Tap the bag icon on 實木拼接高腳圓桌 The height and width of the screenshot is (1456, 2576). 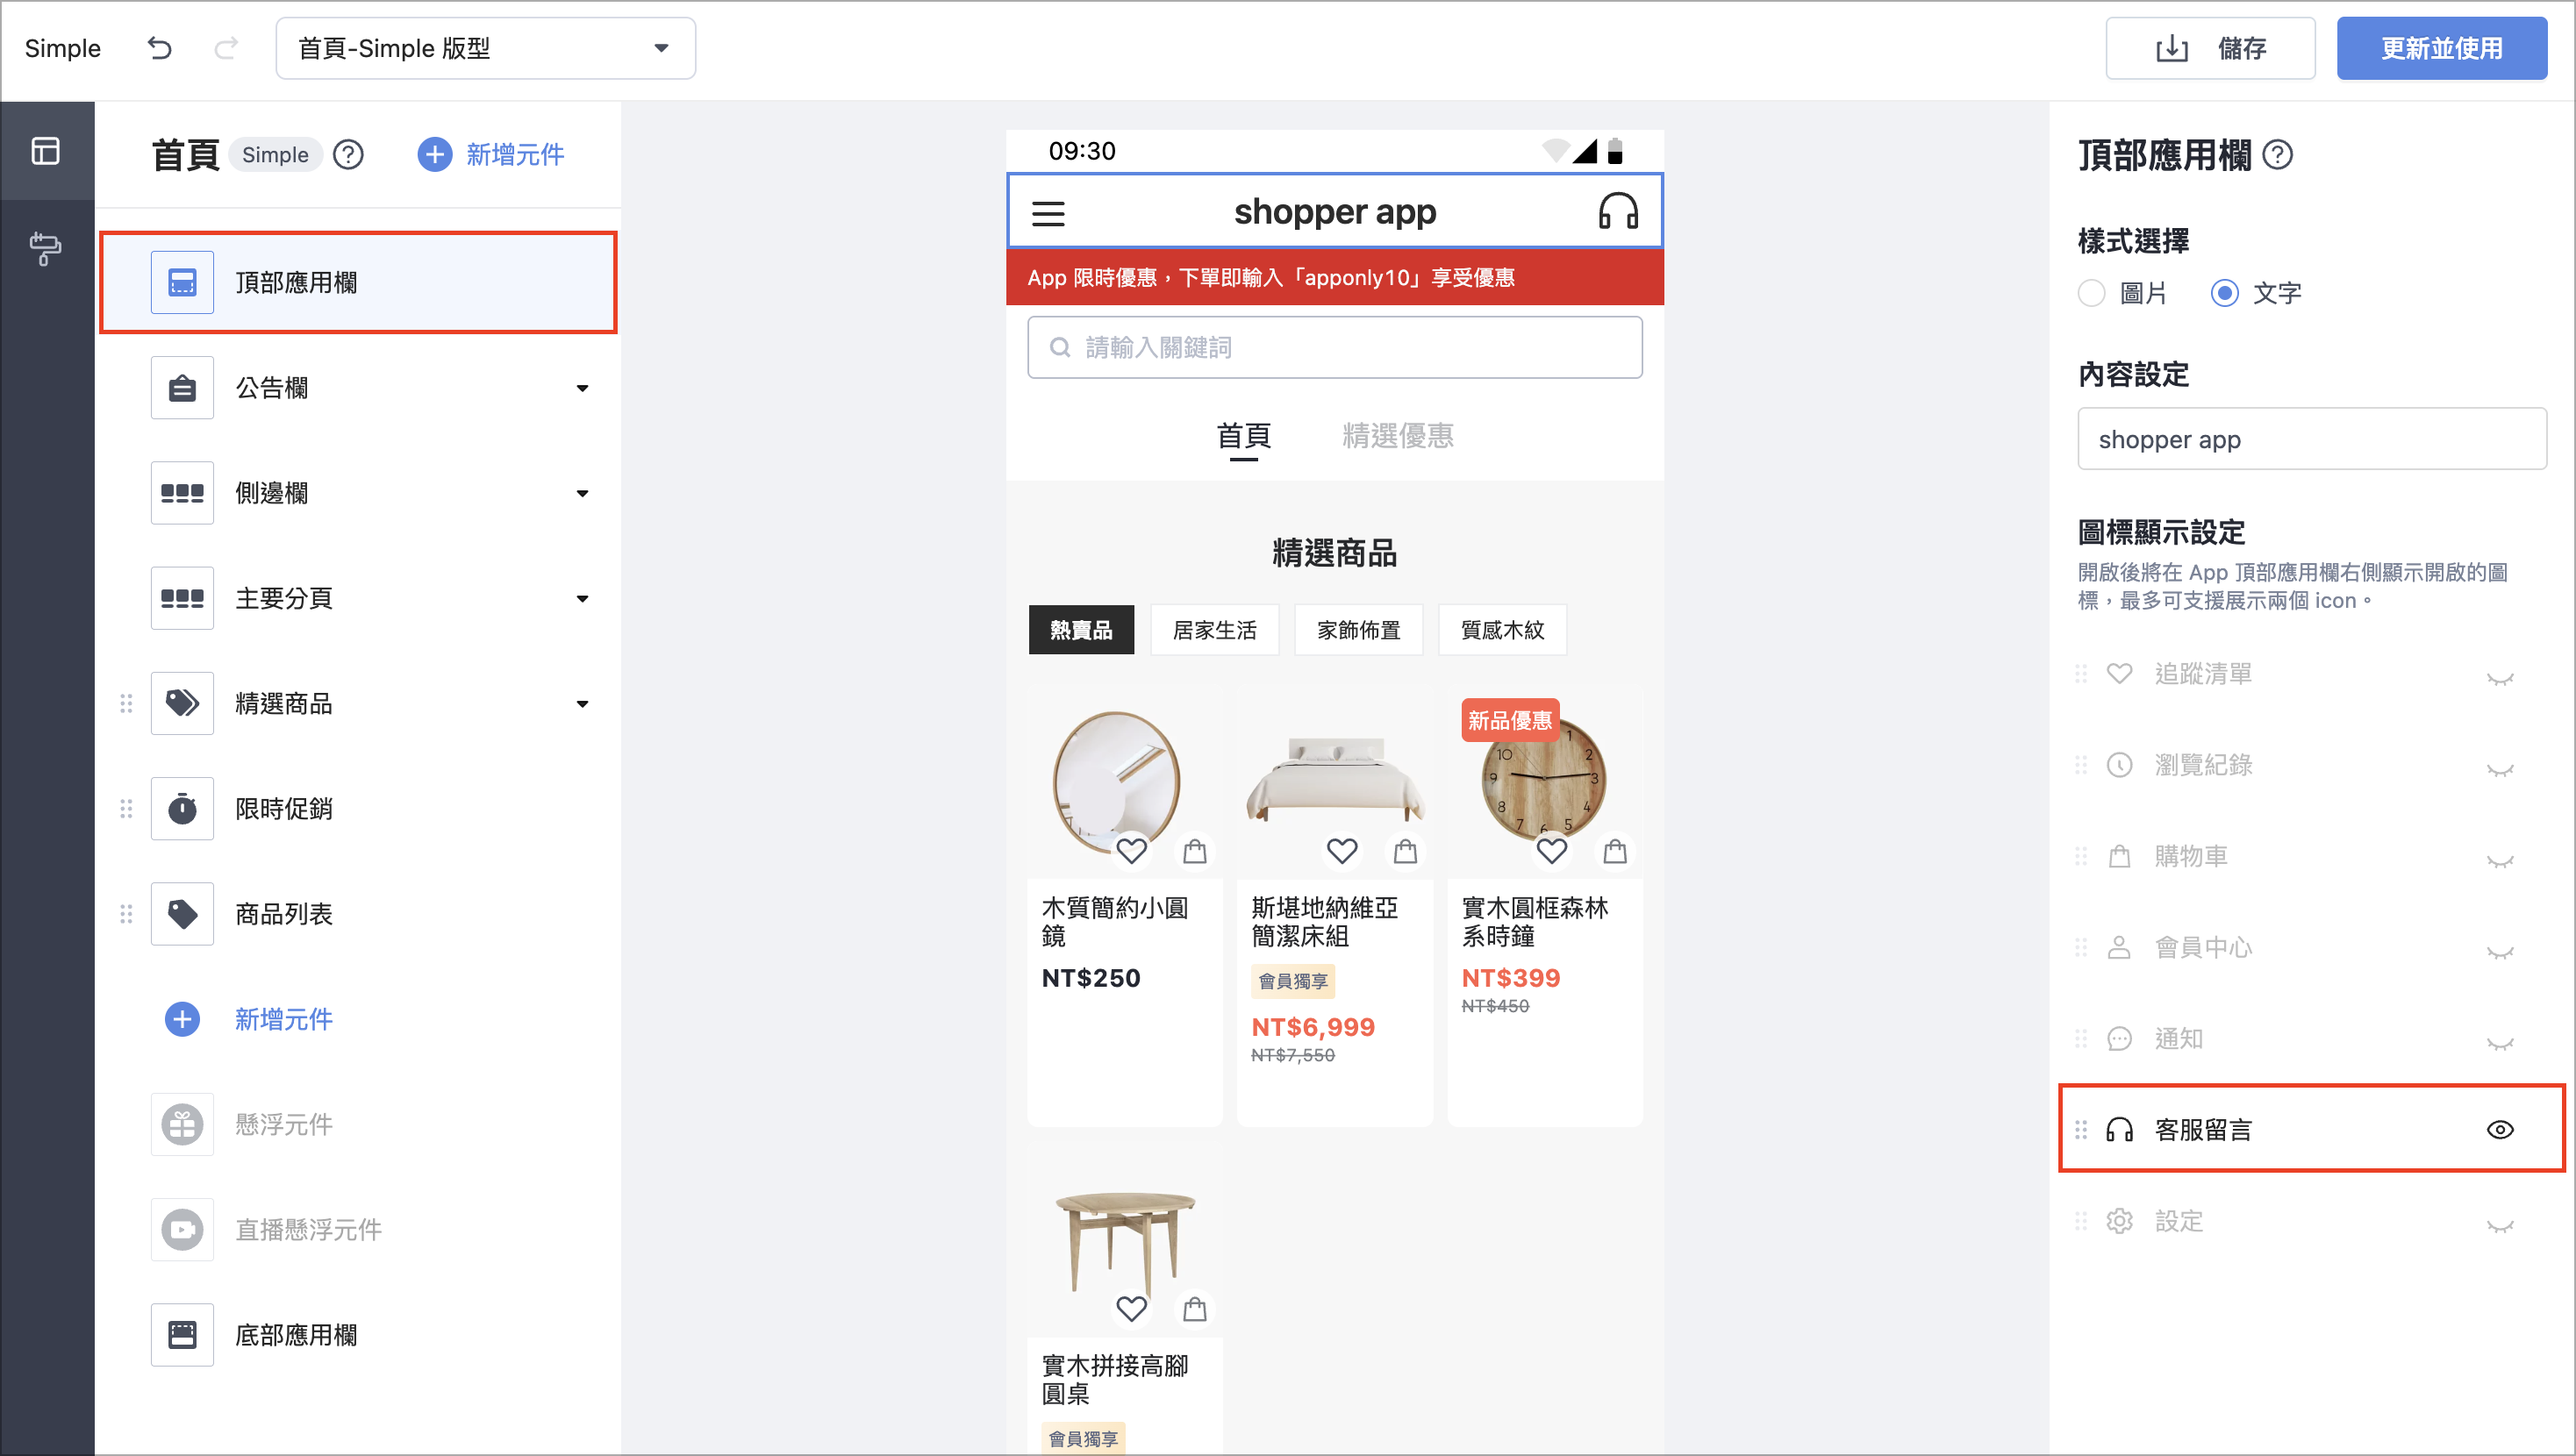pos(1194,1309)
